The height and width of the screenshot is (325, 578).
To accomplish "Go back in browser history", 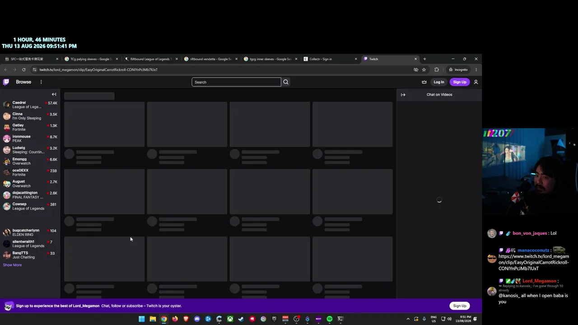I will pos(5,70).
